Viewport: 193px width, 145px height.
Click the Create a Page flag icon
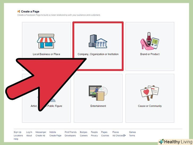point(19,11)
